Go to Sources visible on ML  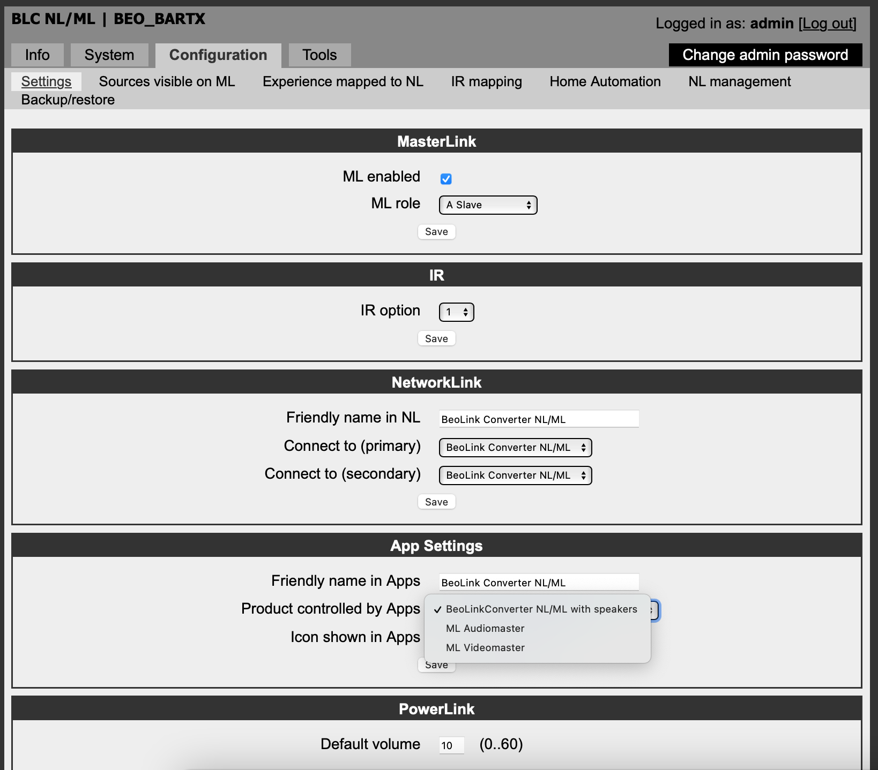(167, 81)
